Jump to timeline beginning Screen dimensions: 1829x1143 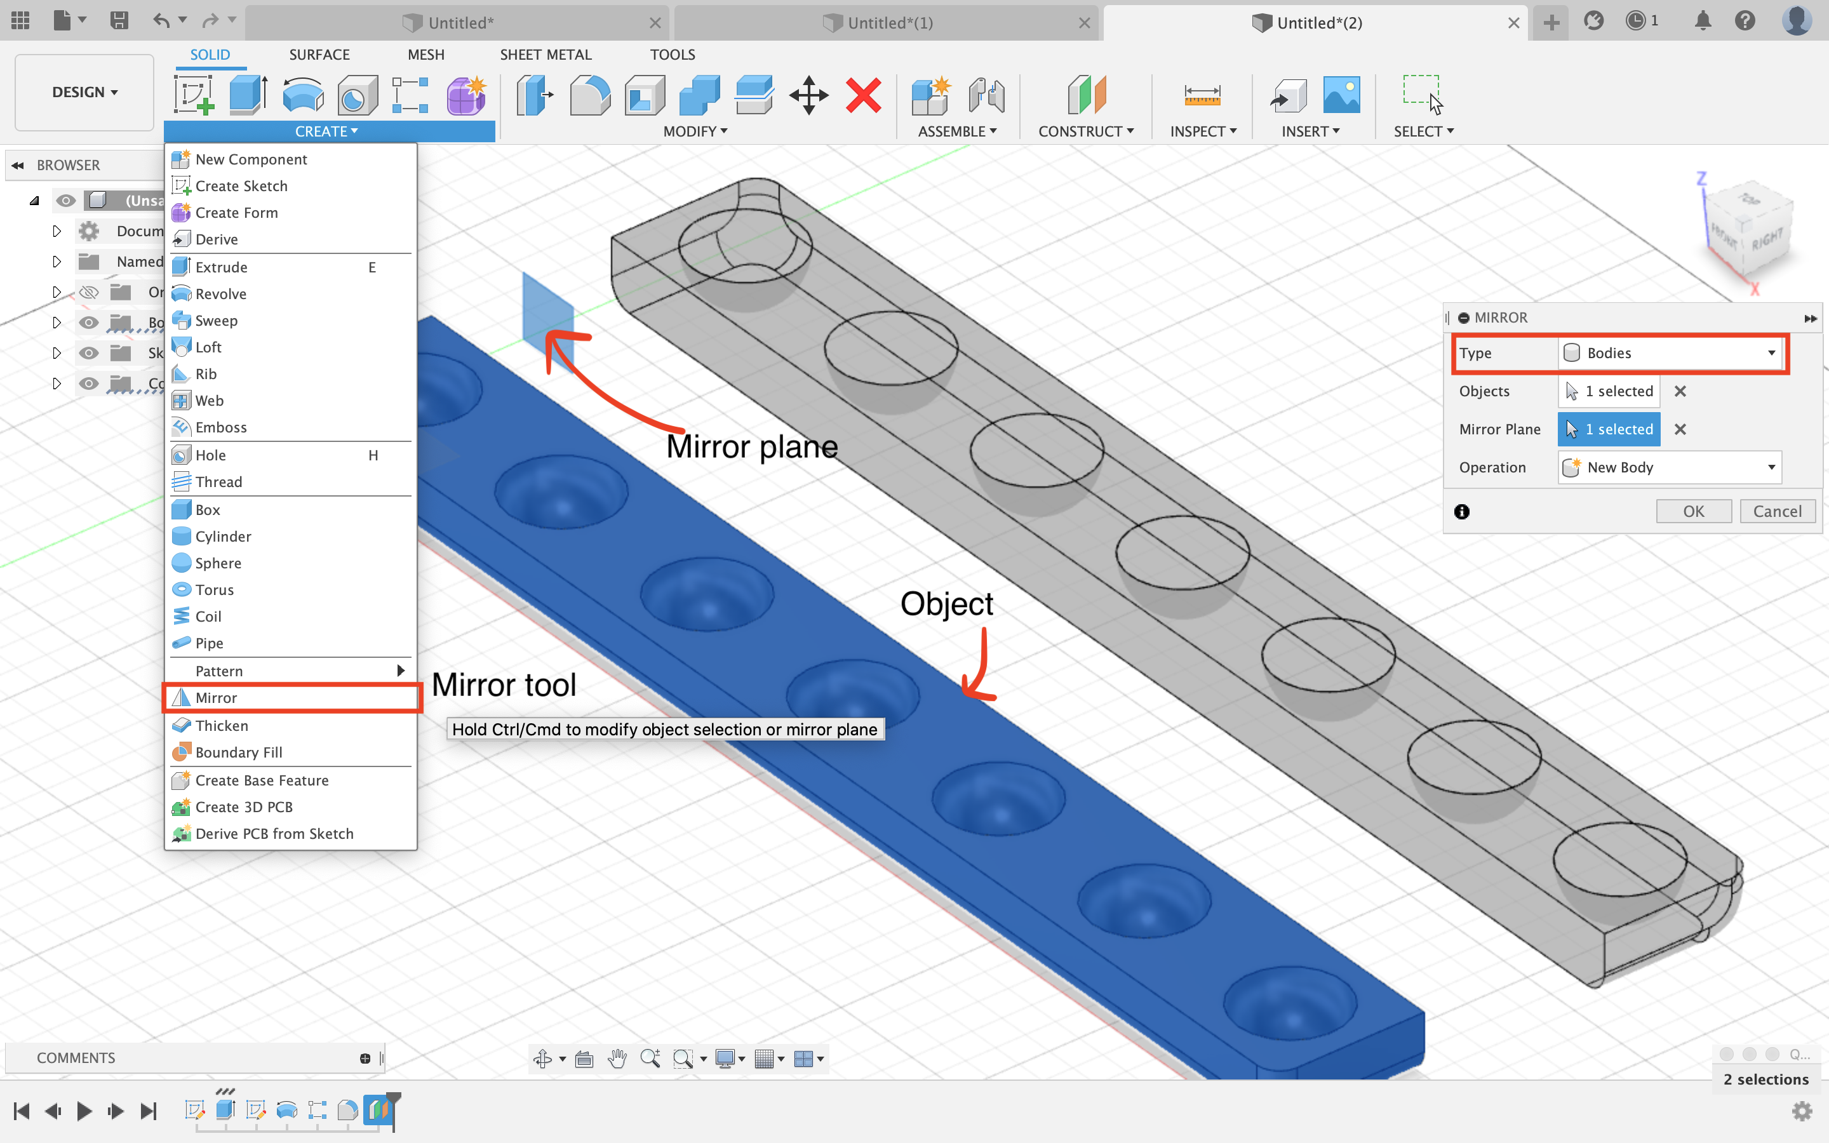(x=21, y=1111)
